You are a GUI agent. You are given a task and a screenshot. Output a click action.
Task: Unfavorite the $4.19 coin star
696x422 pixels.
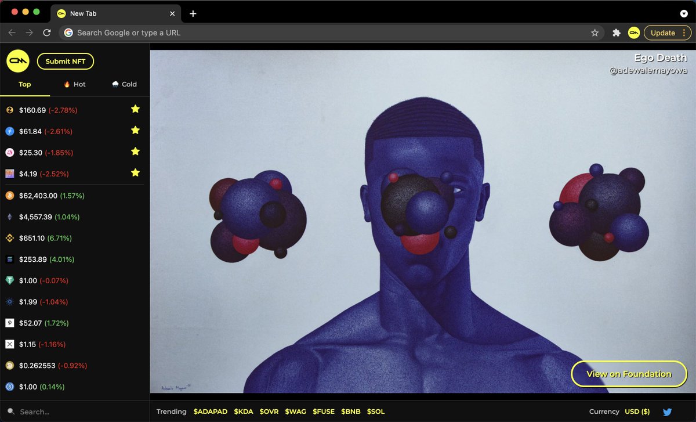(135, 173)
